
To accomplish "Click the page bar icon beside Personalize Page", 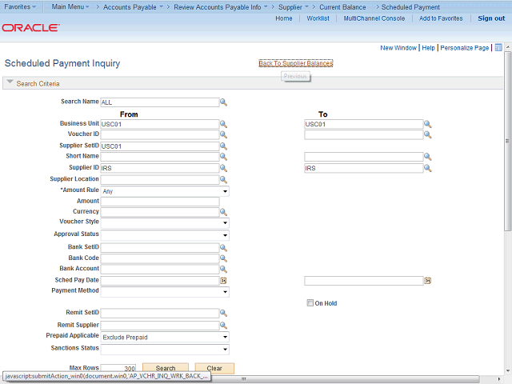I will point(498,48).
